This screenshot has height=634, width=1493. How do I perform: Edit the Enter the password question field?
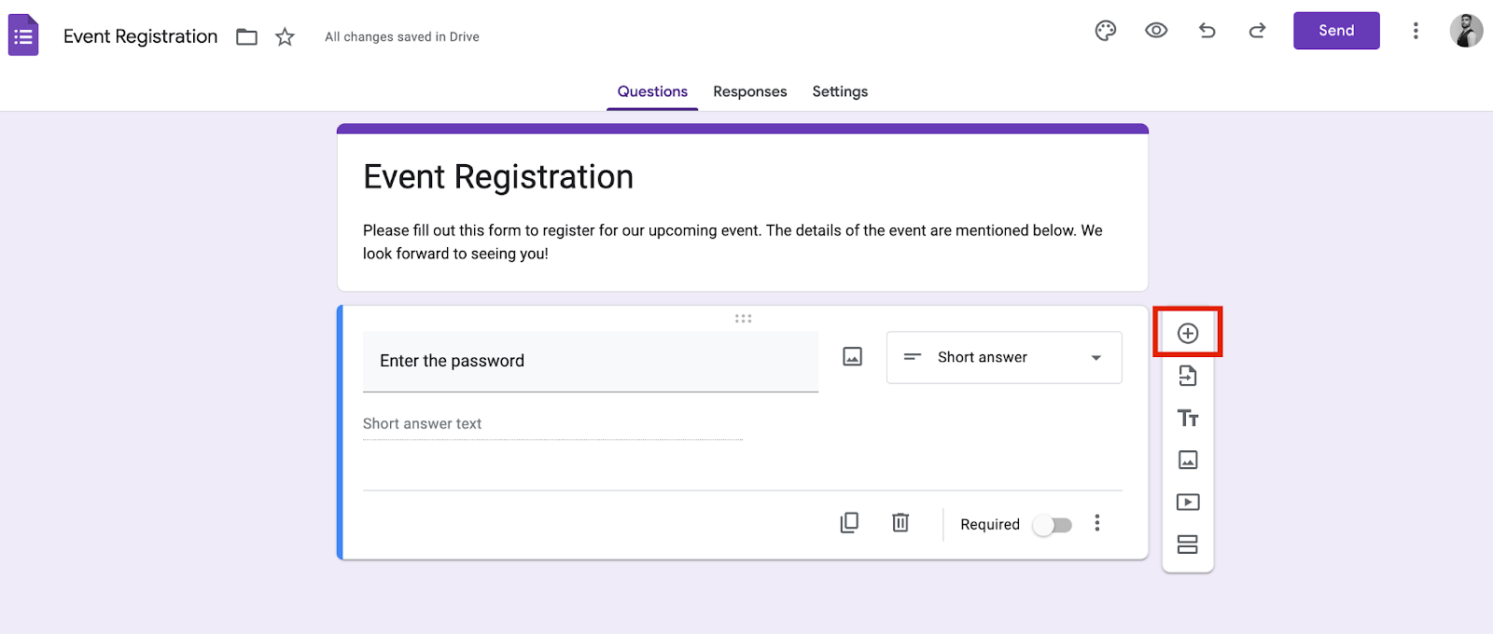[x=591, y=362]
